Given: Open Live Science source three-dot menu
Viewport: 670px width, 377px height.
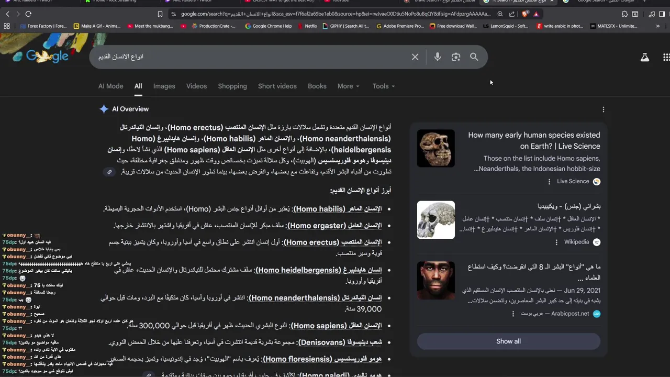Looking at the screenshot, I should [549, 182].
